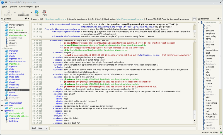This screenshot has height=135, width=223.
Task: Select the #btrfs channel icon
Action: (x=6, y=56)
